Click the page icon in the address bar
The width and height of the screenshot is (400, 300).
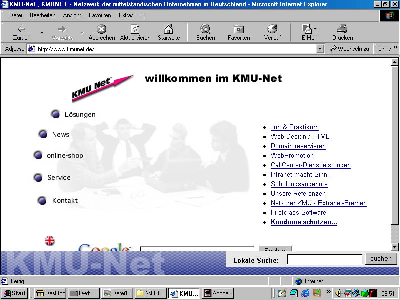coord(31,49)
